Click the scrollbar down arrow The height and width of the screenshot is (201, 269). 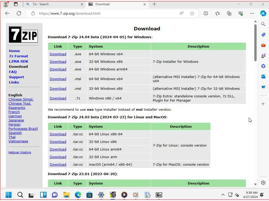pos(255,184)
